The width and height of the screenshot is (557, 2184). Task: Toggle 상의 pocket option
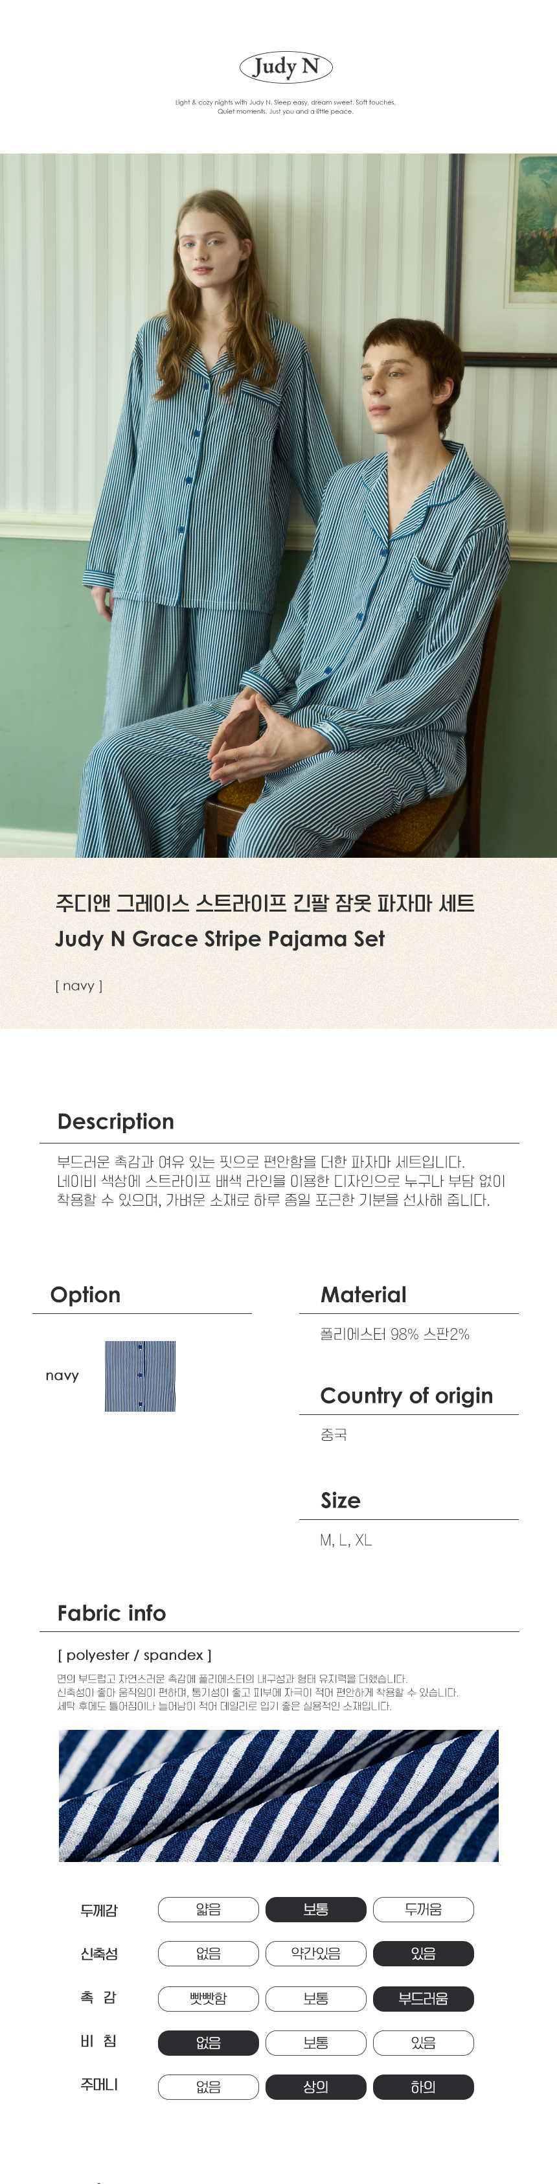coord(315,2087)
